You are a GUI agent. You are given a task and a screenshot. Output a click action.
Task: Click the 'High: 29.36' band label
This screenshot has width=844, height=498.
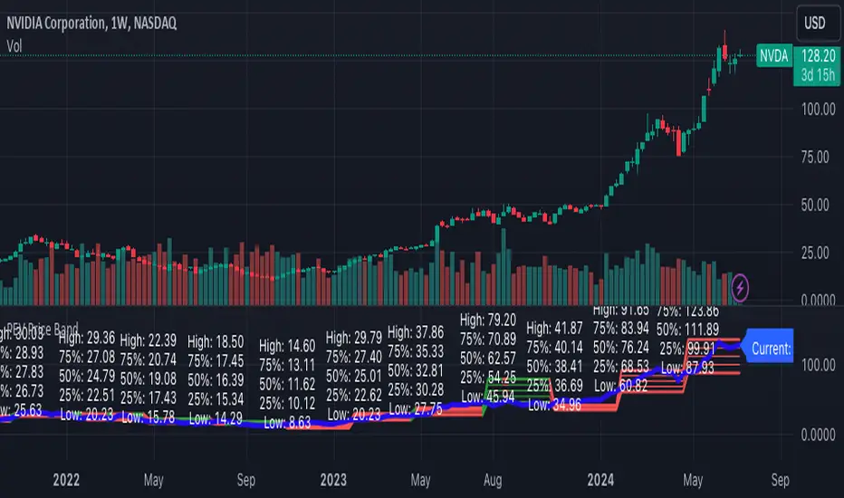87,338
